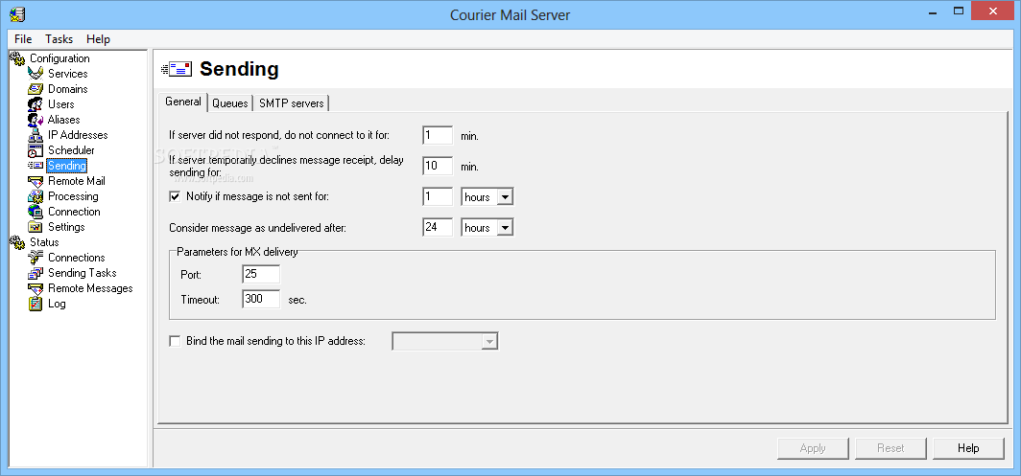This screenshot has width=1021, height=476.
Task: Toggle Notify if message is not sent checkbox
Action: pyautogui.click(x=175, y=196)
